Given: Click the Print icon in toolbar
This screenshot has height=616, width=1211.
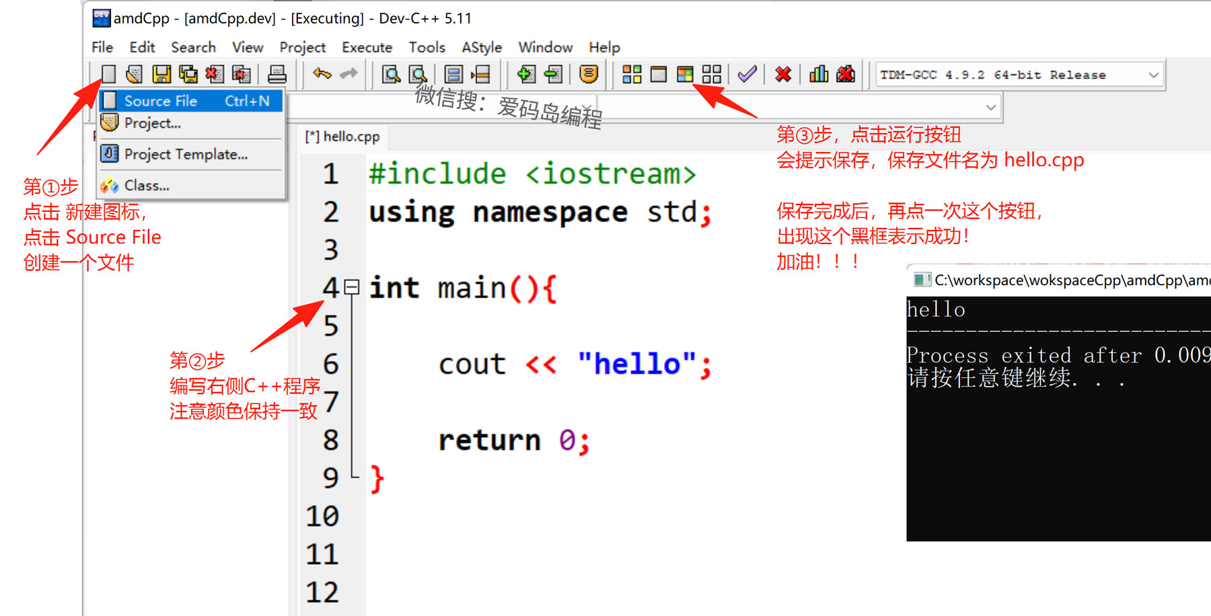Looking at the screenshot, I should click(277, 74).
